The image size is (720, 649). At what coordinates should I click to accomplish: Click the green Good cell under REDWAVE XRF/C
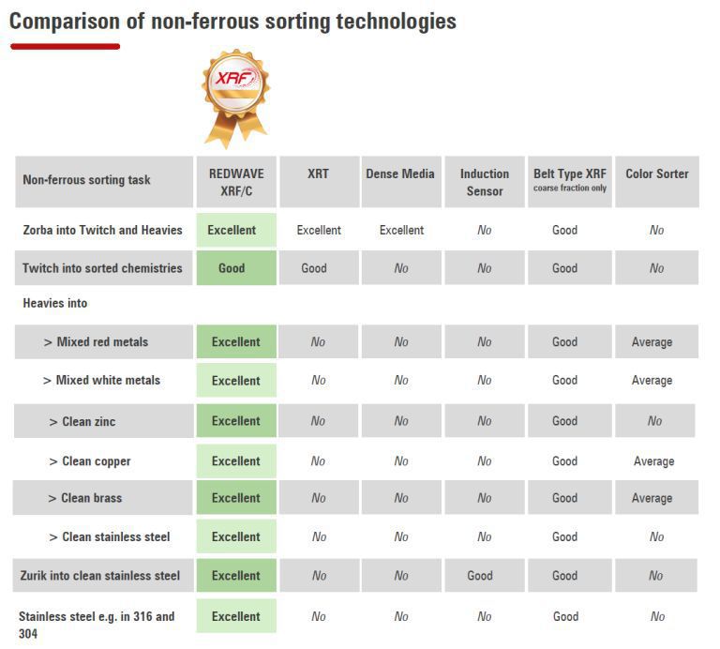(x=232, y=268)
